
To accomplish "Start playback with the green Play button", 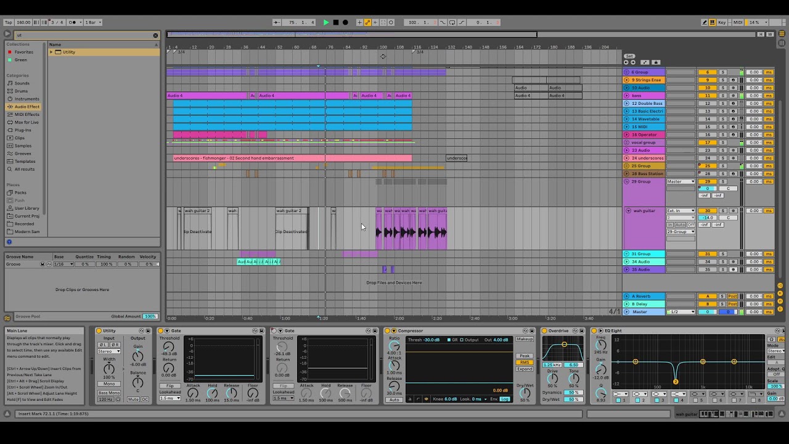I will pyautogui.click(x=326, y=22).
